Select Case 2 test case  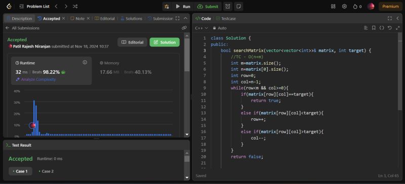click(x=46, y=171)
